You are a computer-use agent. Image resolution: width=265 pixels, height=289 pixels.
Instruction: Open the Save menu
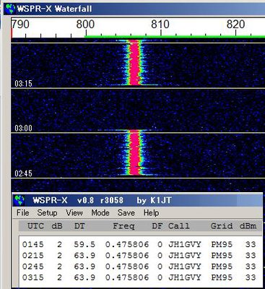coord(126,213)
